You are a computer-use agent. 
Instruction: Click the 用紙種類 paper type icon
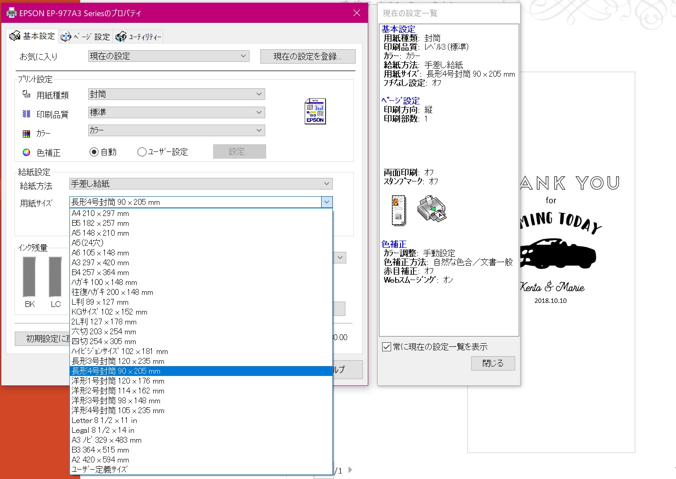26,94
